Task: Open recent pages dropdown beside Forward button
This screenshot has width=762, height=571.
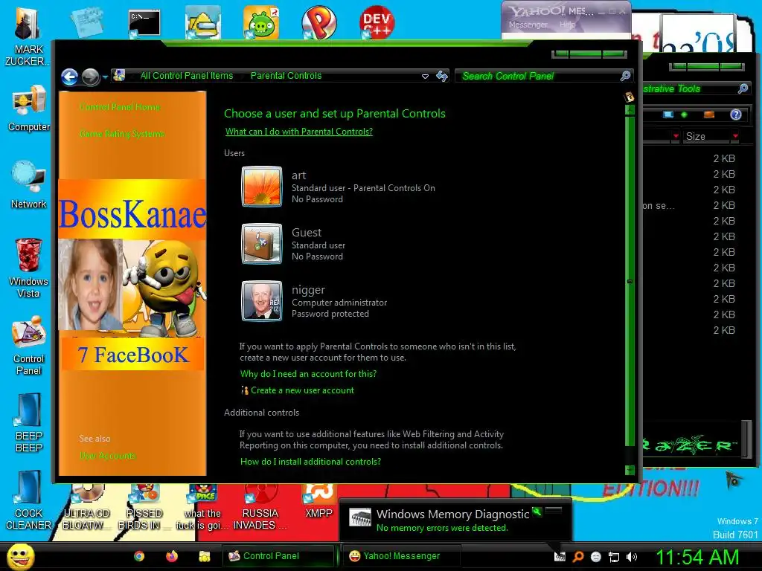Action: (x=105, y=77)
